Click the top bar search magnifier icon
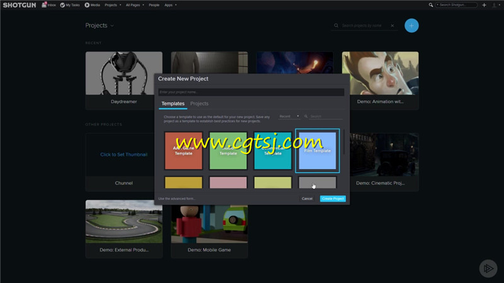The image size is (504, 283). (431, 5)
